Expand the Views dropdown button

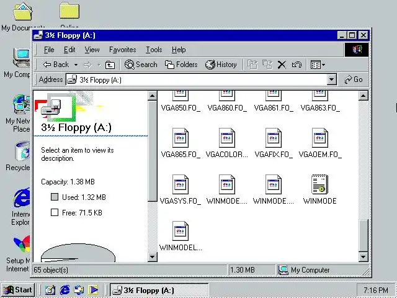point(323,65)
